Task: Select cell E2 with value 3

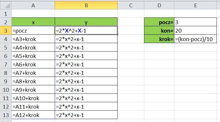Action: (x=196, y=22)
